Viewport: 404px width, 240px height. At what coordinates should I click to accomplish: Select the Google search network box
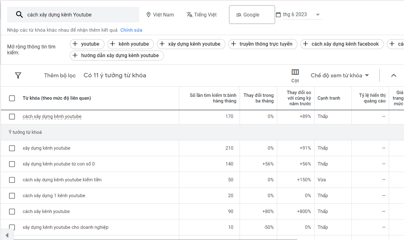tap(252, 15)
